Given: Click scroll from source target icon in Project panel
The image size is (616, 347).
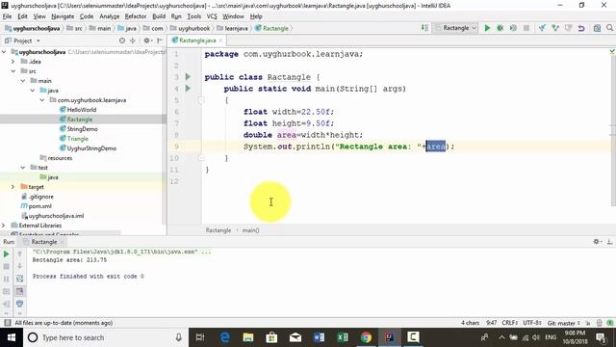Looking at the screenshot, I should coord(122,40).
